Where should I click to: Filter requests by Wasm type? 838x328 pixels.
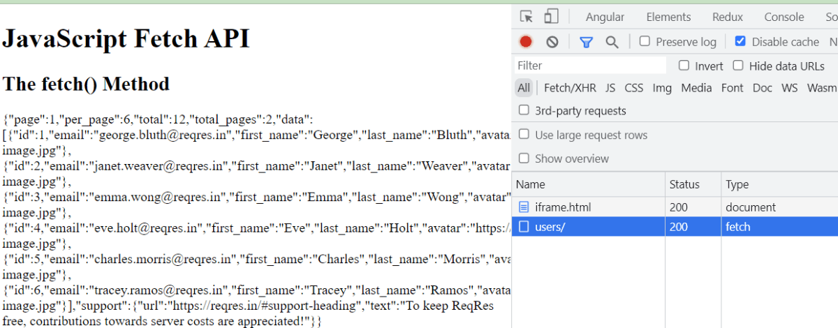(821, 88)
